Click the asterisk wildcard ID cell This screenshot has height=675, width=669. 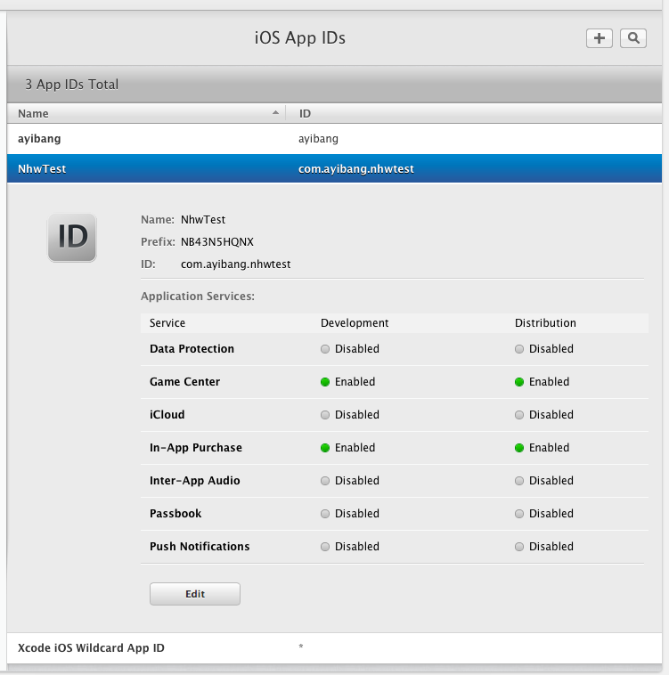coord(301,647)
